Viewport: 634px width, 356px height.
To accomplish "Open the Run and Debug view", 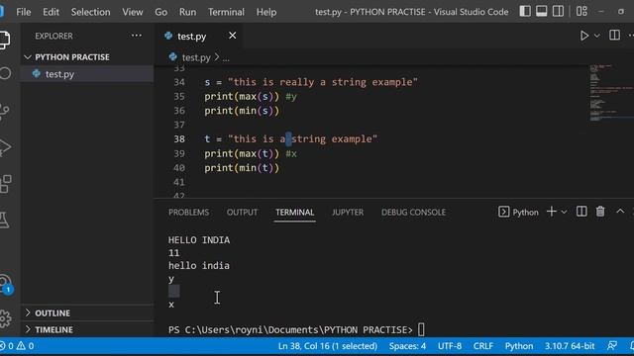I will click(x=5, y=147).
